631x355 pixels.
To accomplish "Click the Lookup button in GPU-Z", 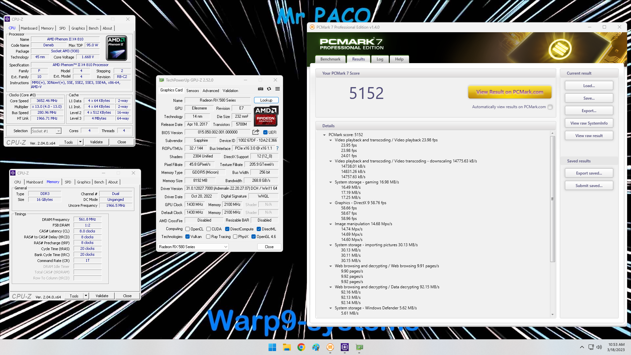I will 266,100.
